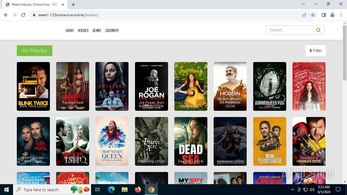Open Bloody Ishq (2024) poster
This screenshot has height=195, width=347.
[73, 141]
